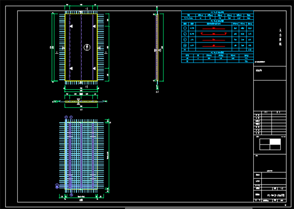Click the vertical Chinese title text in the title block
Viewport: 294px width, 209px height.
[280, 37]
